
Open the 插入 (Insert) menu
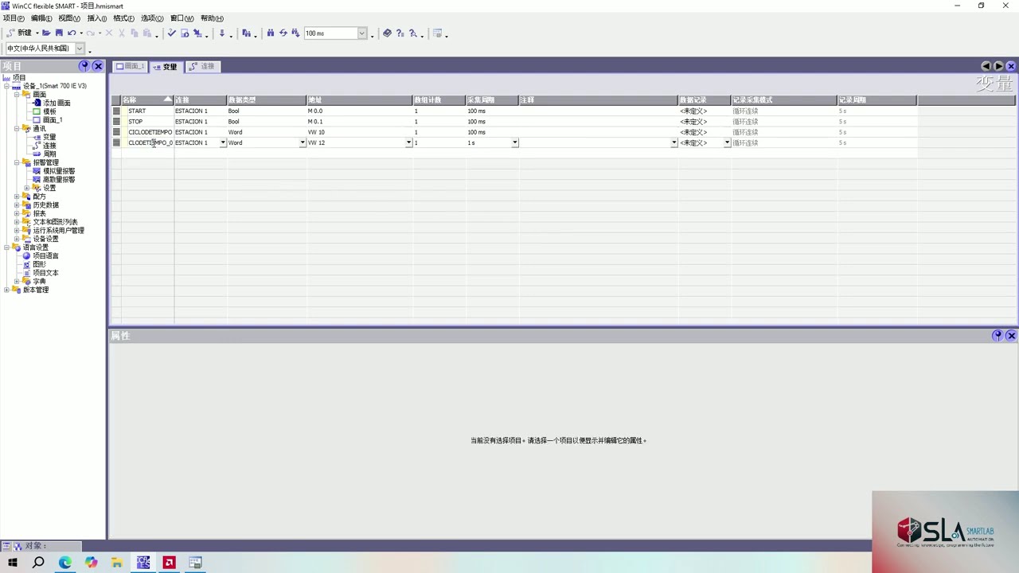point(97,18)
